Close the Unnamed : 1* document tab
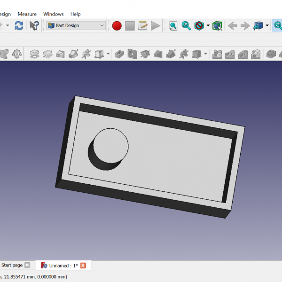Screen dimensions: 282x282 pos(83,266)
